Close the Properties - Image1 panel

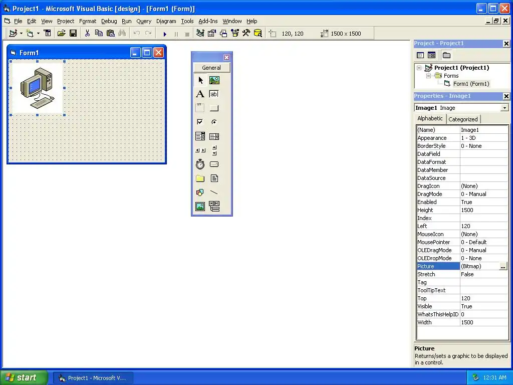506,96
